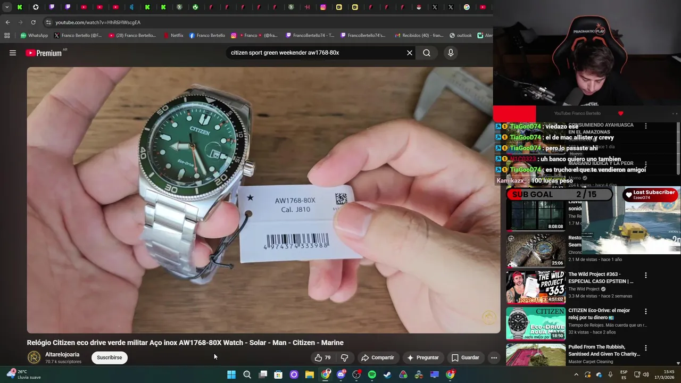Open the Altarelojoaria channel name link
The width and height of the screenshot is (681, 383).
point(62,354)
